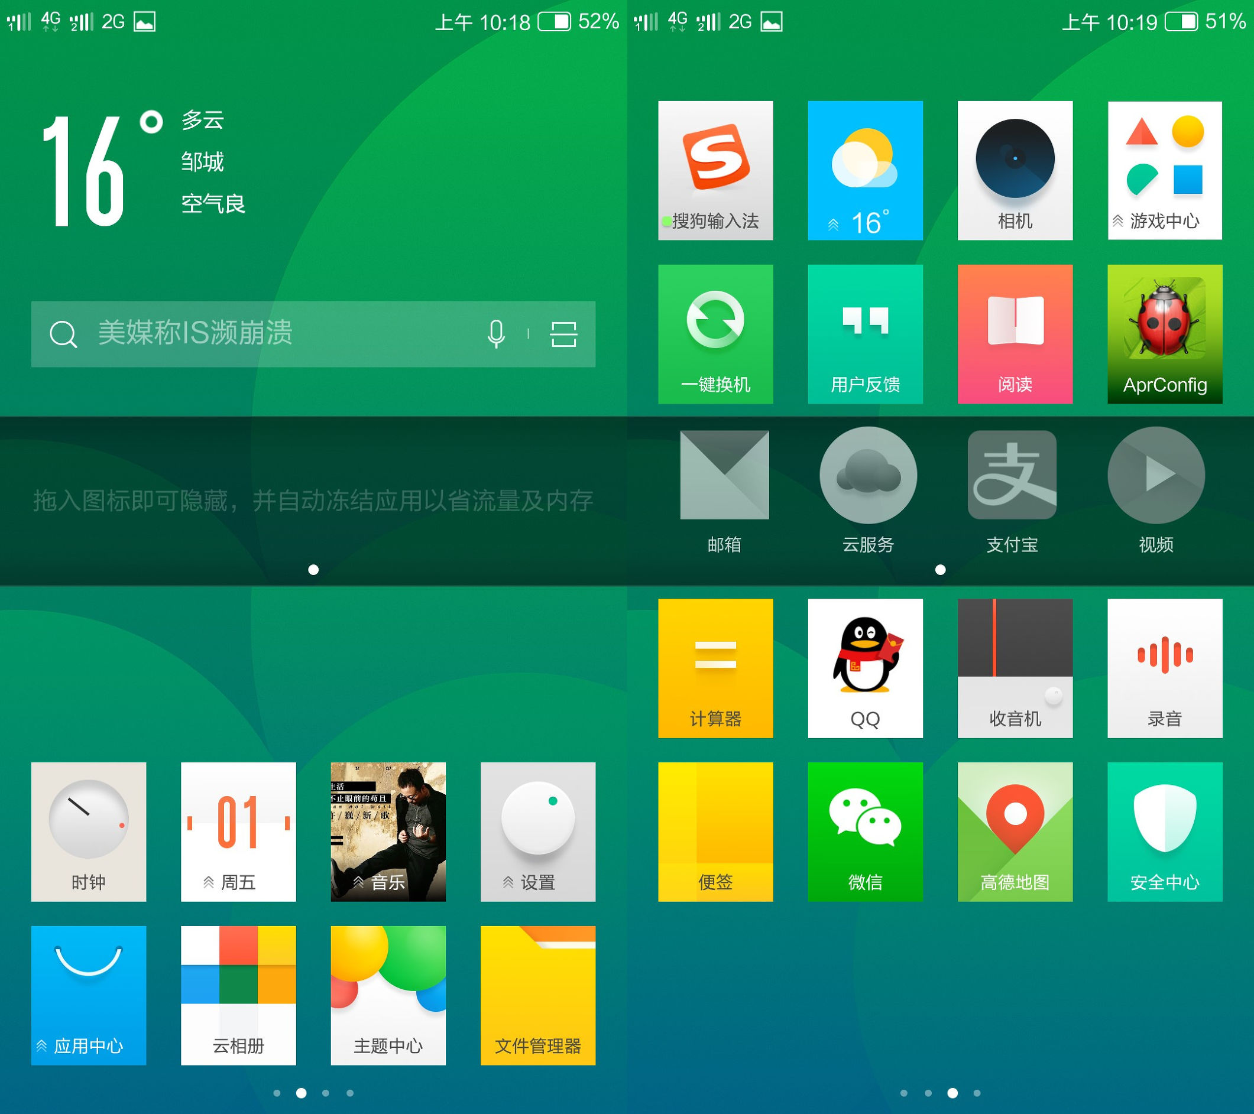Open the QQ penguin app

pos(865,668)
